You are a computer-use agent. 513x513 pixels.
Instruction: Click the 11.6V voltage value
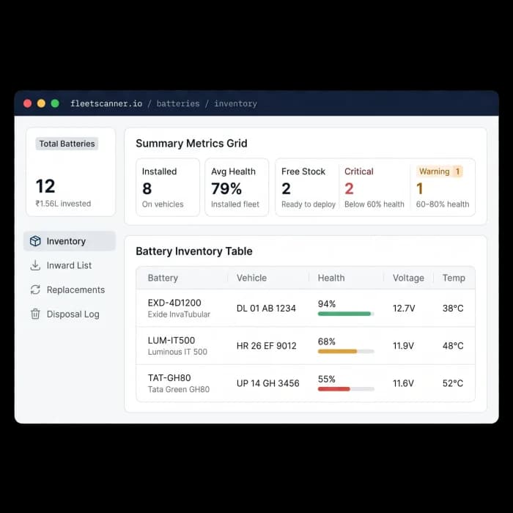click(403, 383)
